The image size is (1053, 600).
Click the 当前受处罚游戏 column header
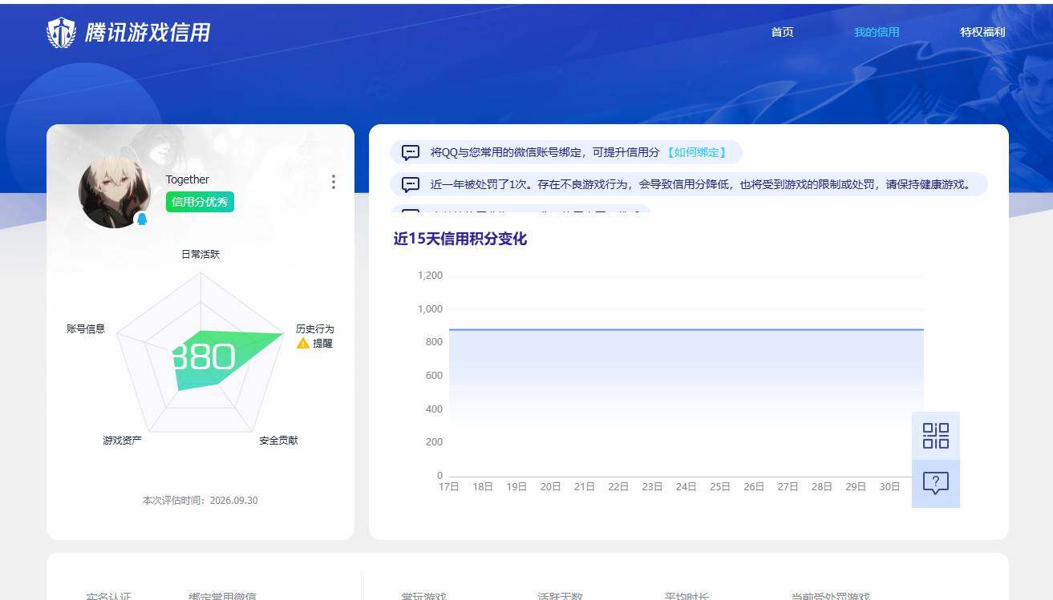[x=830, y=596]
